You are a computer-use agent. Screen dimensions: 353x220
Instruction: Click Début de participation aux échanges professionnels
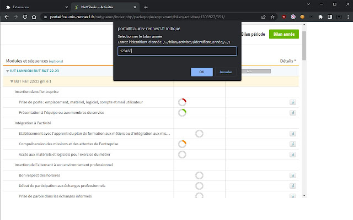click(x=62, y=186)
